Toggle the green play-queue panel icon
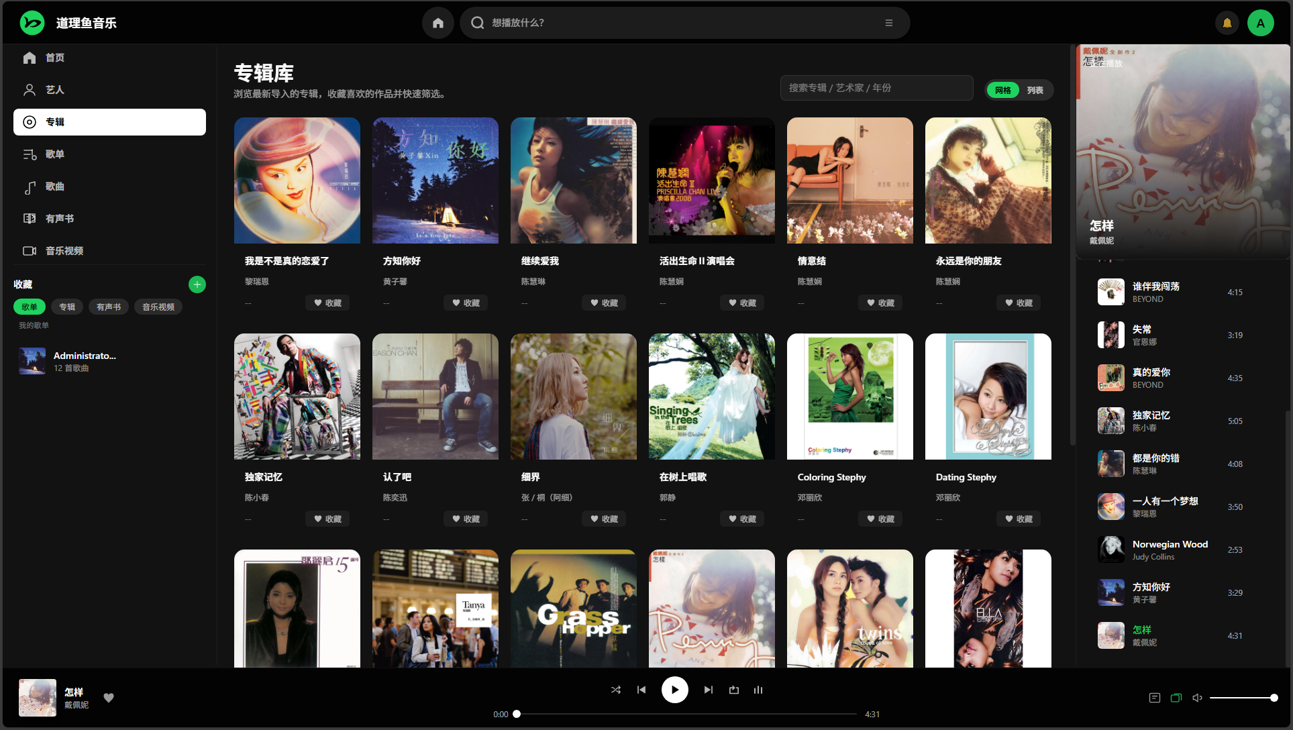 click(1176, 698)
